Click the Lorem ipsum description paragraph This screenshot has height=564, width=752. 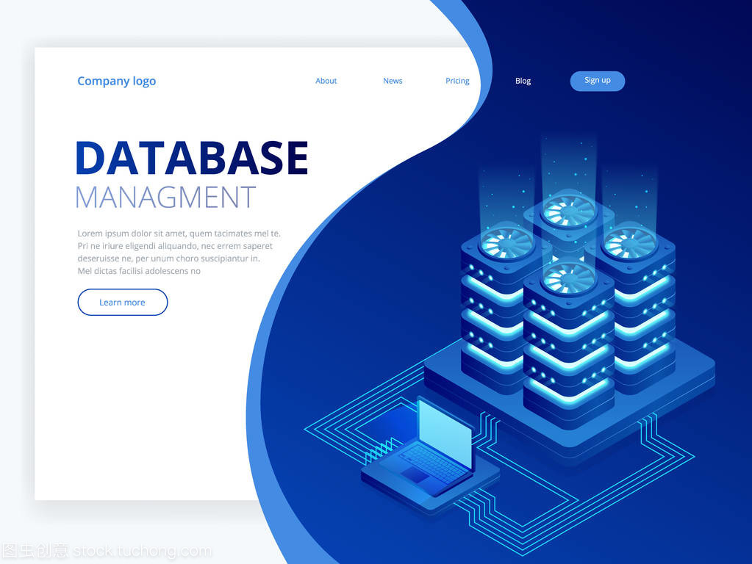179,252
